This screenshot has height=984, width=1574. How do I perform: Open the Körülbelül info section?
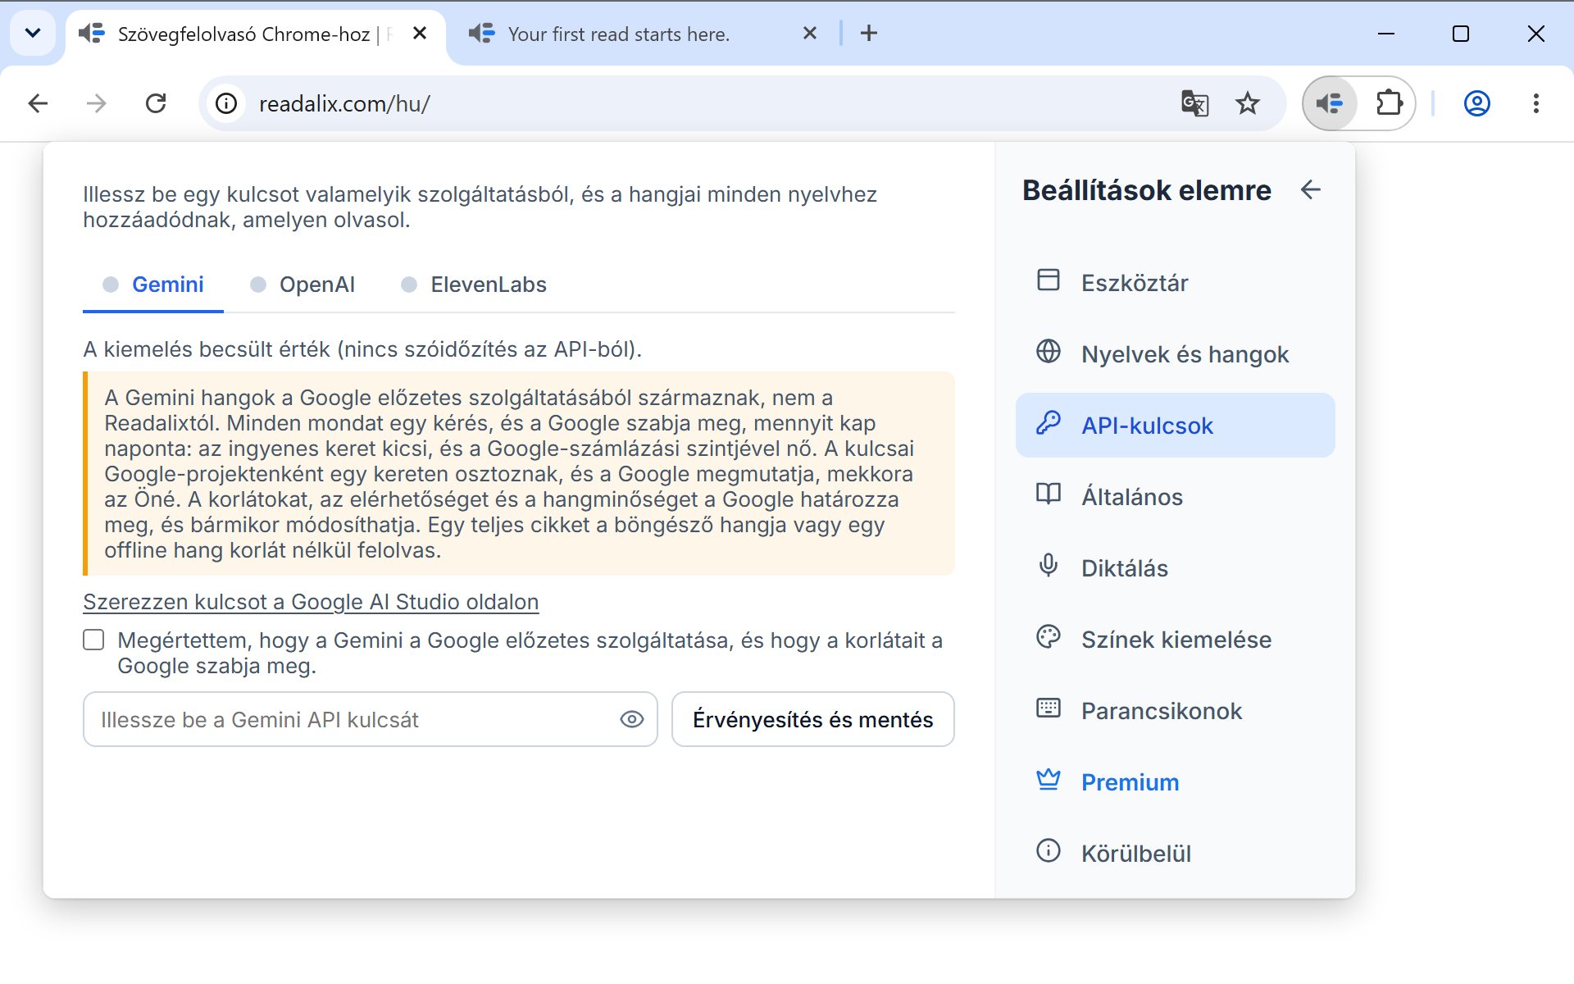[1175, 854]
